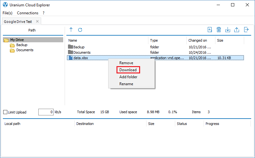
Task: Click the Uranium Cloud Explorer app icon
Action: [x=5, y=5]
